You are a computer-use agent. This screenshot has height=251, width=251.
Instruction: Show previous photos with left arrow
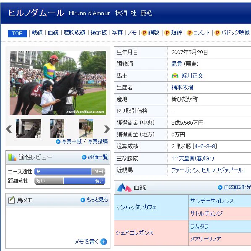9,129
